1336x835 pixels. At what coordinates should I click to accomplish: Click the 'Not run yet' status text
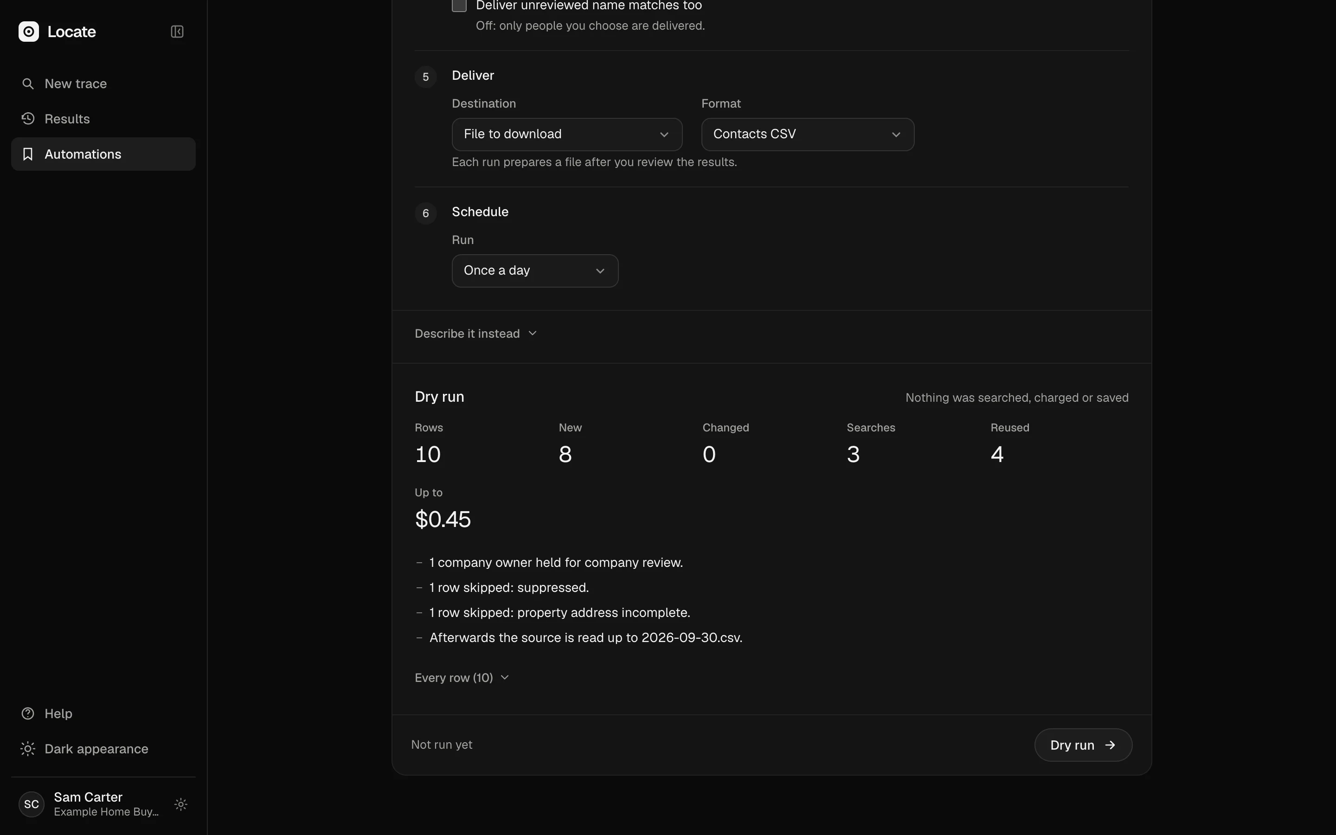click(x=442, y=745)
